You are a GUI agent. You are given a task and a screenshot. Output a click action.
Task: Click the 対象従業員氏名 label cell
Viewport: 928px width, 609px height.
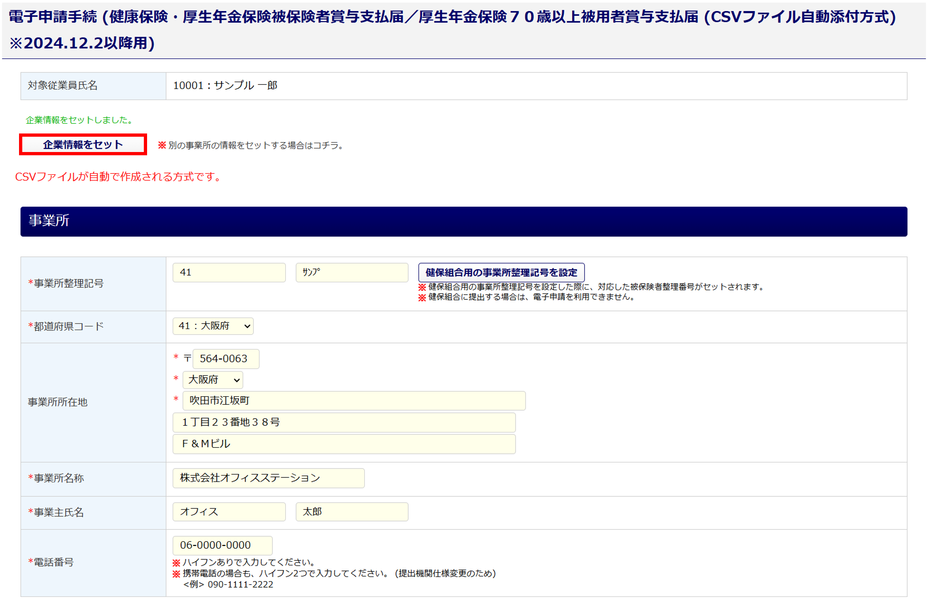93,86
